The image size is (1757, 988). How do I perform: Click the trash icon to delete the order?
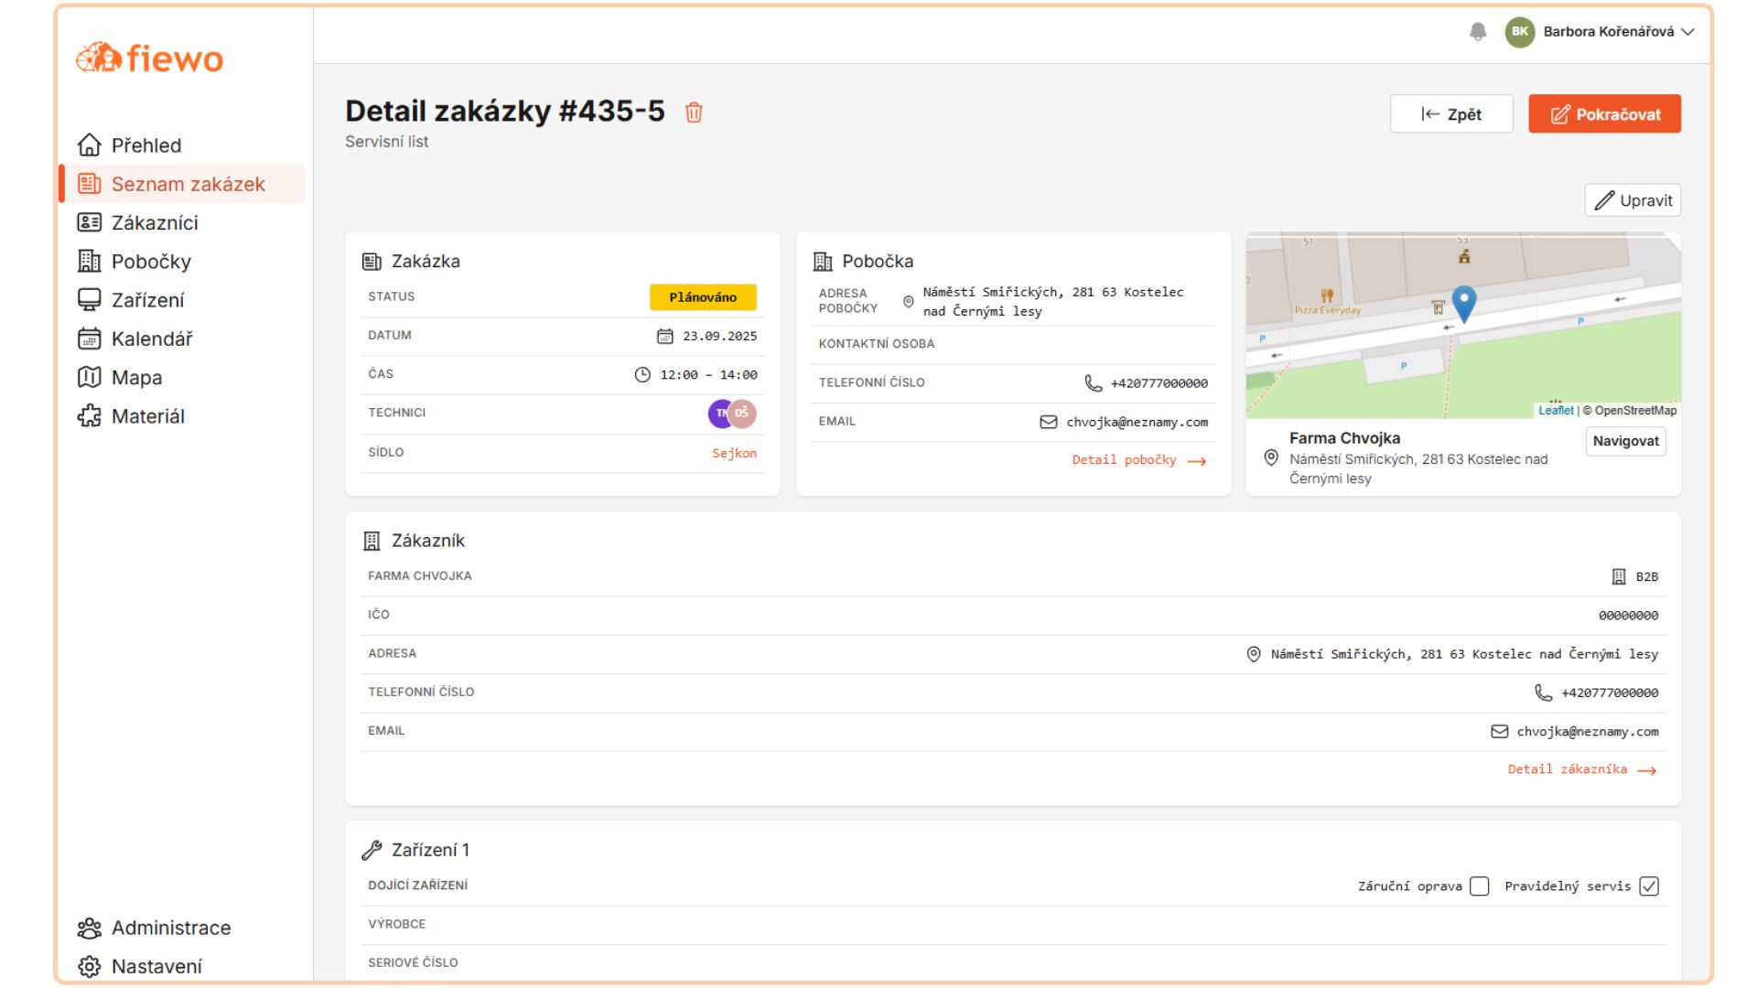click(x=694, y=113)
